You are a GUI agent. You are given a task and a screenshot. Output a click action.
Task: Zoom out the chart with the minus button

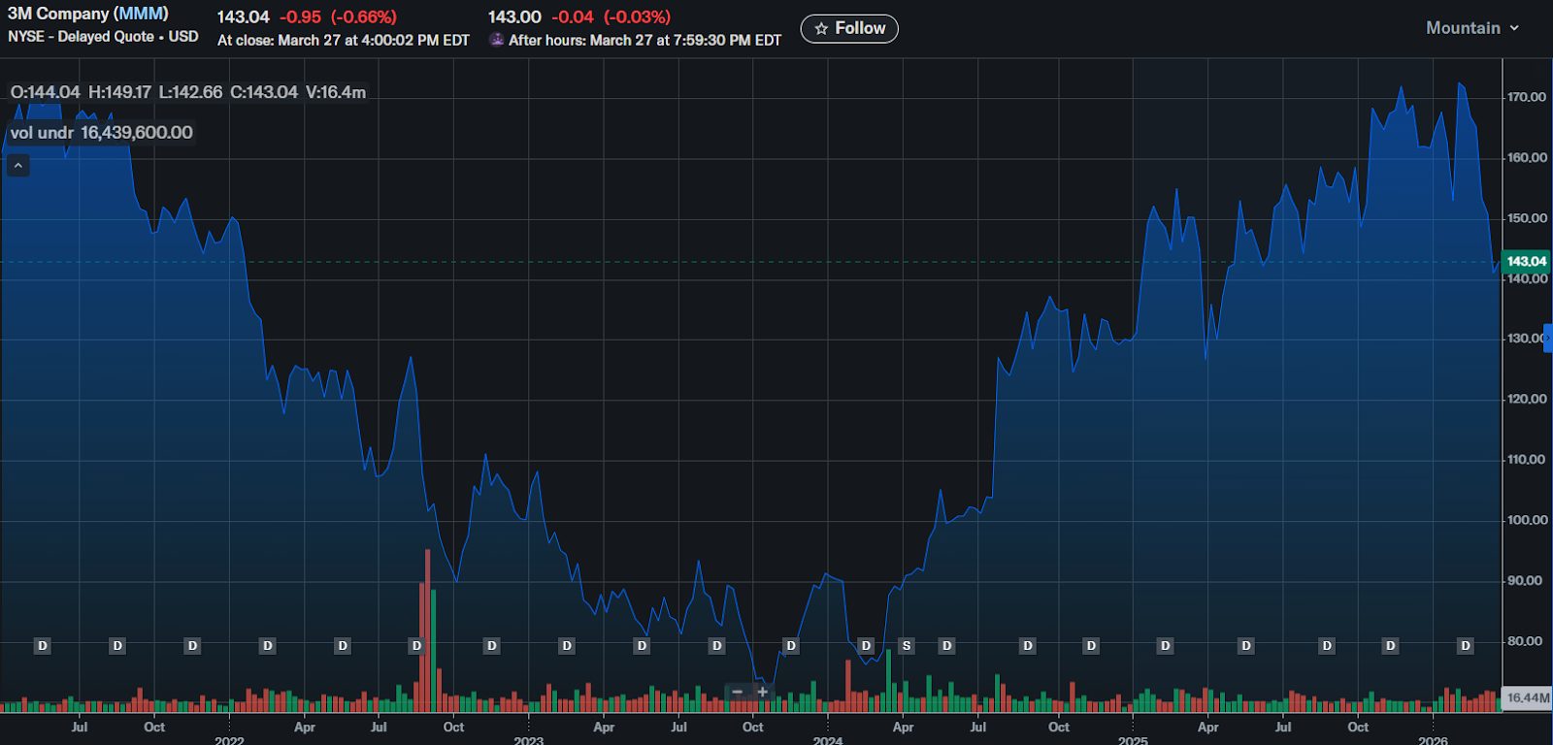pyautogui.click(x=738, y=692)
